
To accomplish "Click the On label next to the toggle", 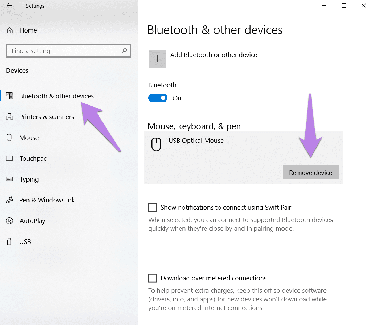I will (177, 98).
